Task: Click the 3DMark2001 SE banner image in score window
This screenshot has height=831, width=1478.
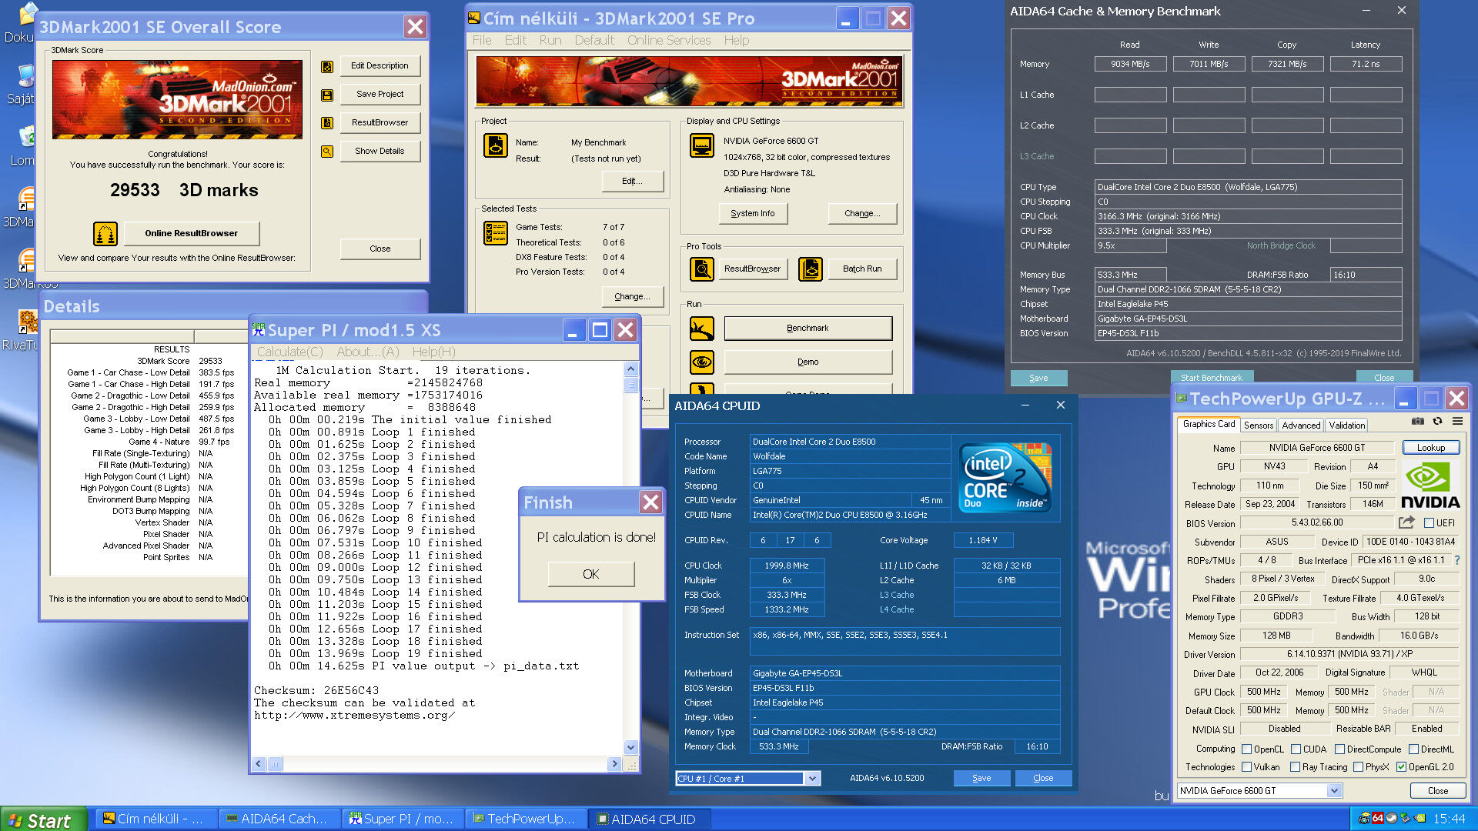Action: tap(177, 99)
